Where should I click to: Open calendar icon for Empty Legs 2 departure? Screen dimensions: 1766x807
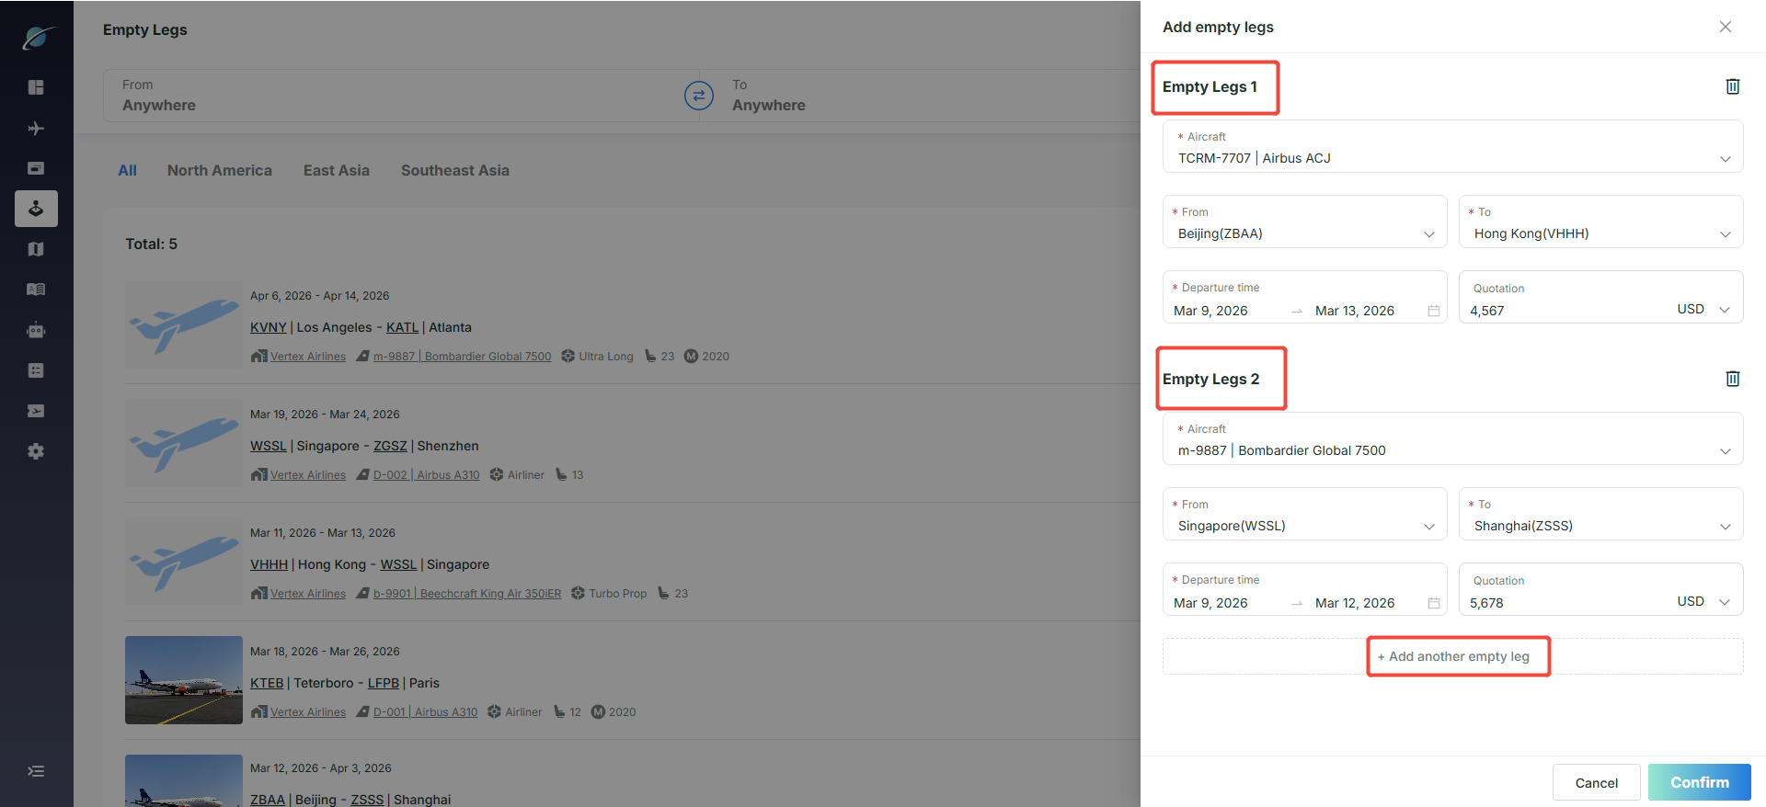coord(1434,603)
